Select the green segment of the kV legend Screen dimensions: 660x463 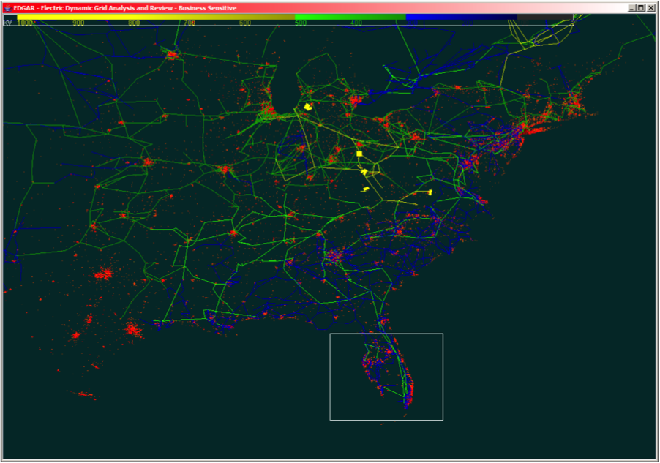(x=350, y=16)
